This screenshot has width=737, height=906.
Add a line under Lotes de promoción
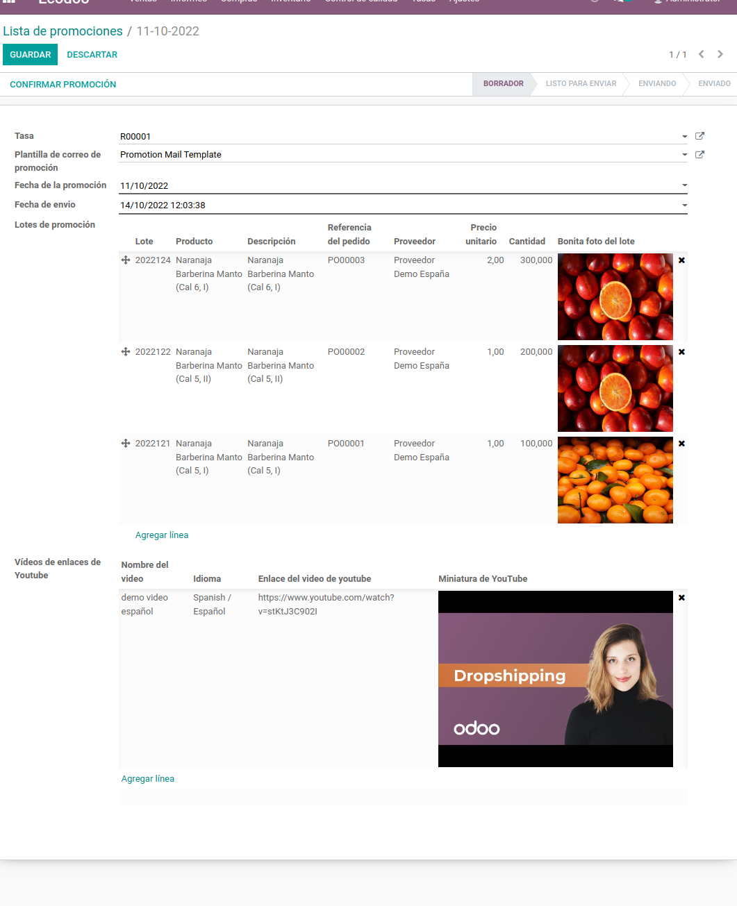(x=162, y=535)
